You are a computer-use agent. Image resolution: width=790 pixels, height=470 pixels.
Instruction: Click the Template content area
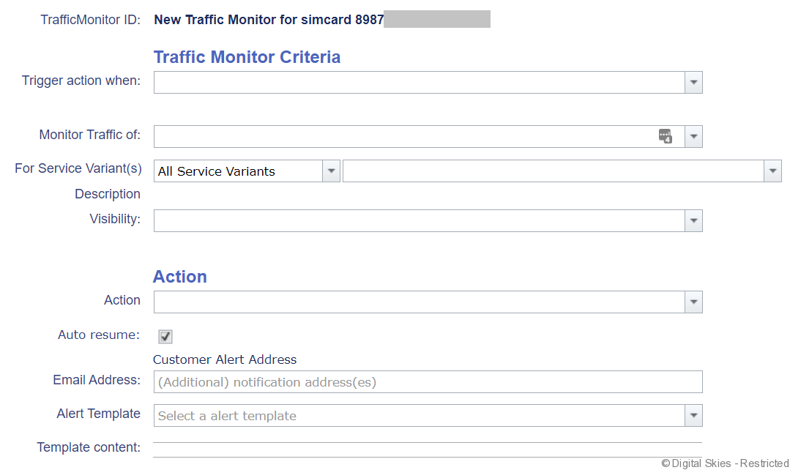tap(428, 450)
